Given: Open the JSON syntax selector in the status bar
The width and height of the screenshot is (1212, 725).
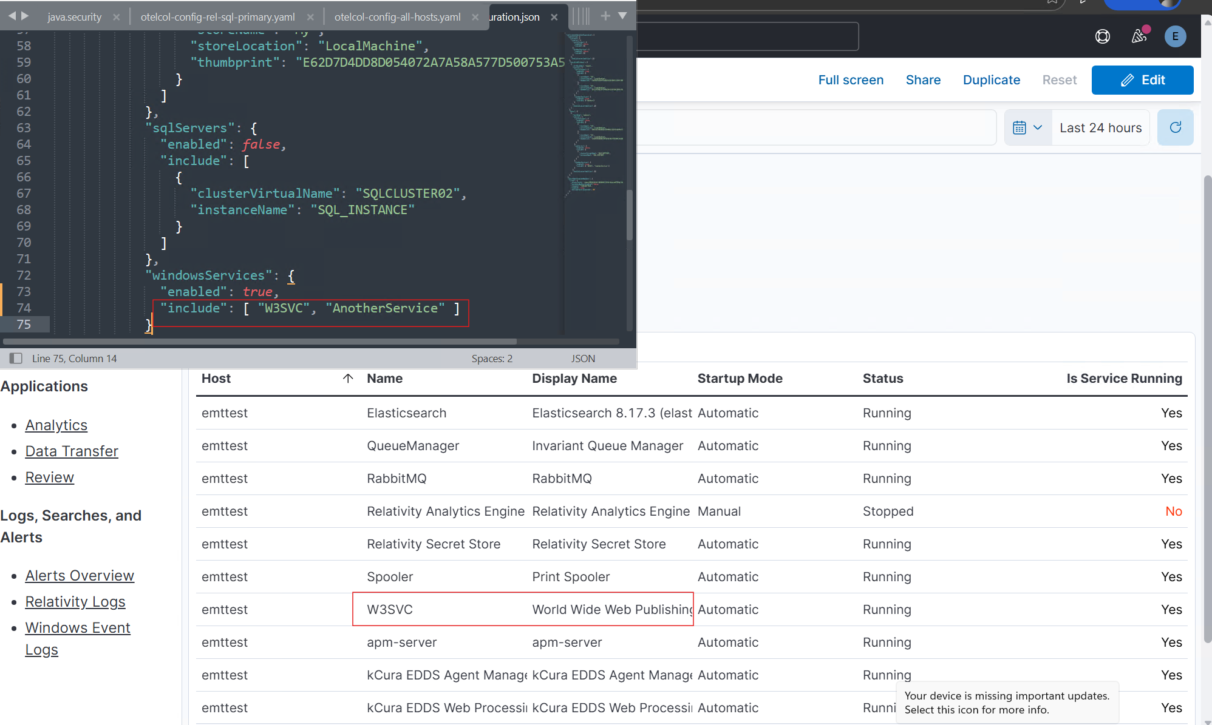Looking at the screenshot, I should point(583,359).
